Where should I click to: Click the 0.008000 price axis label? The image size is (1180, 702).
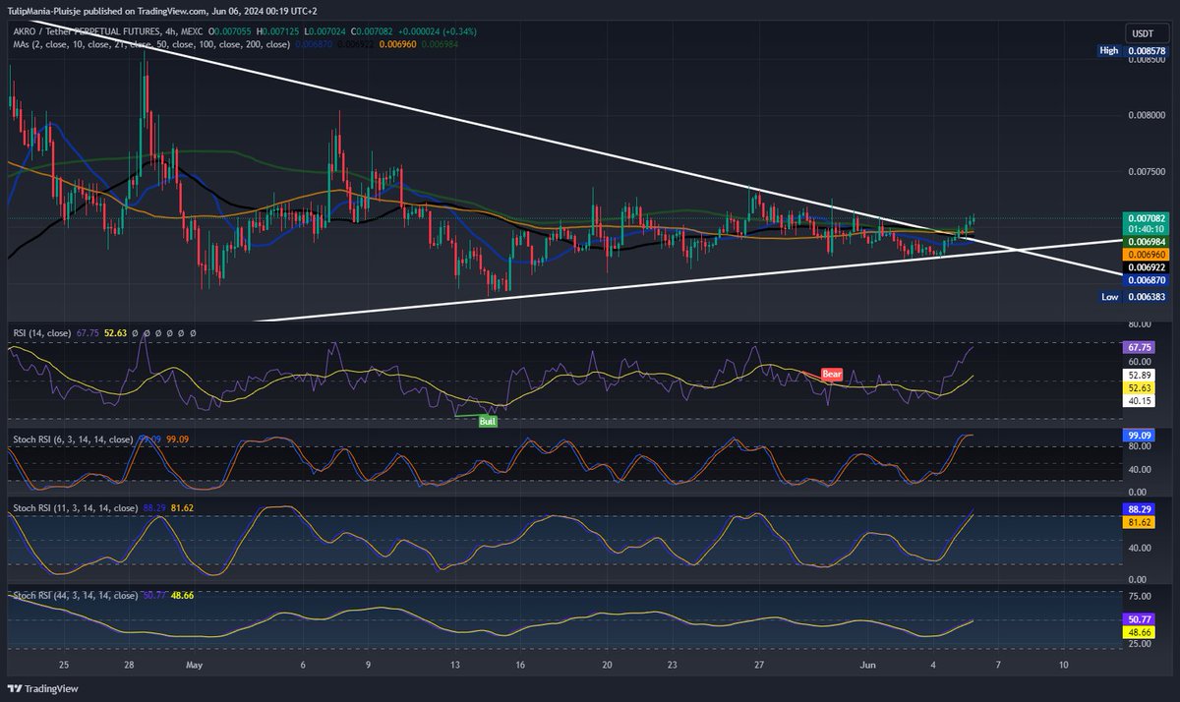(x=1148, y=115)
